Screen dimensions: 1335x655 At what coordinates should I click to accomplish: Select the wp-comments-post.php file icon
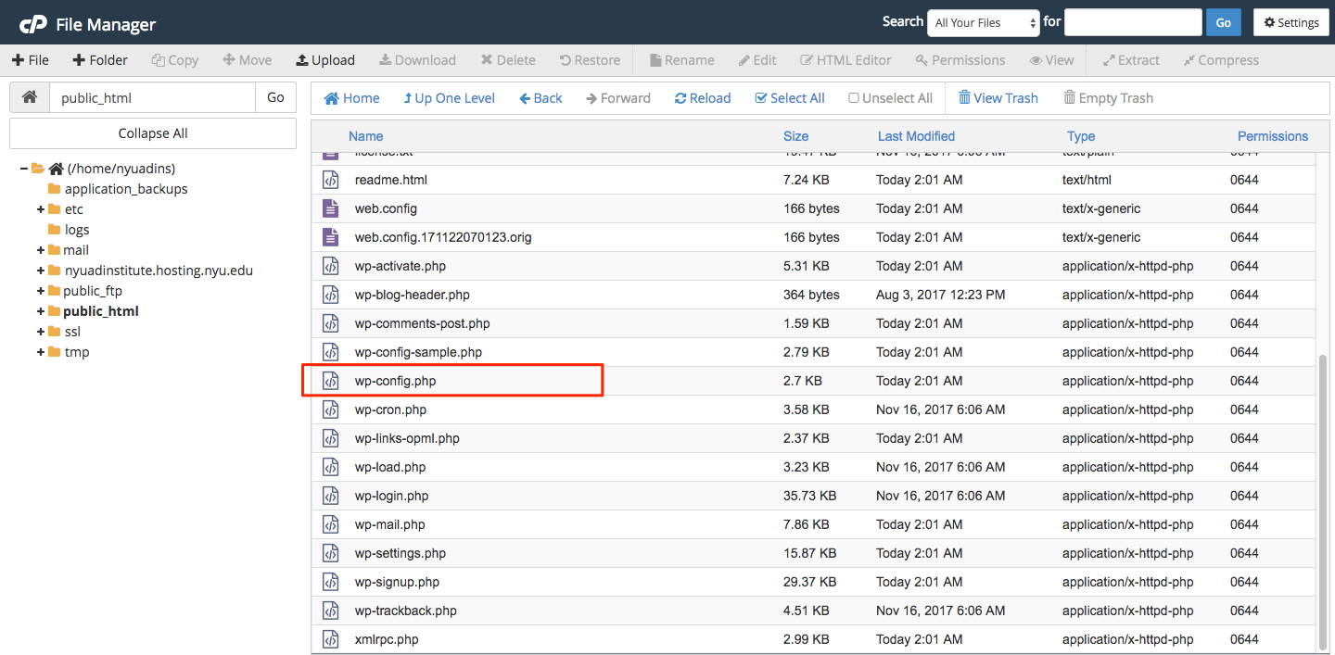coord(330,323)
